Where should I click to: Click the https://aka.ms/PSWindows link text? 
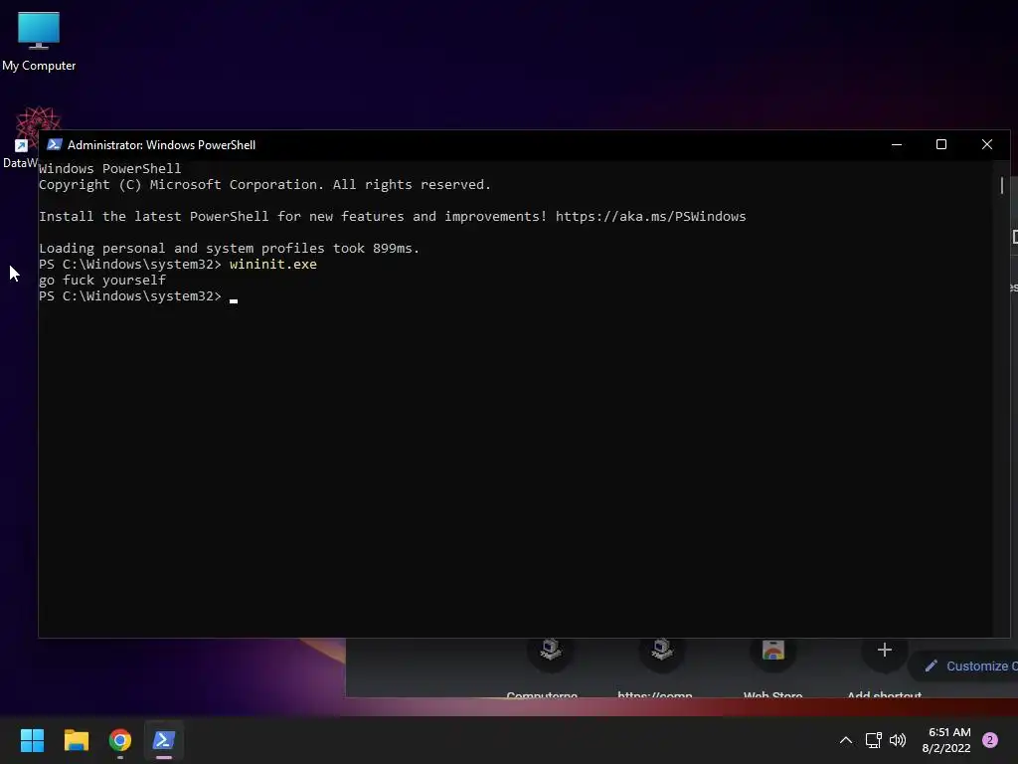click(650, 216)
